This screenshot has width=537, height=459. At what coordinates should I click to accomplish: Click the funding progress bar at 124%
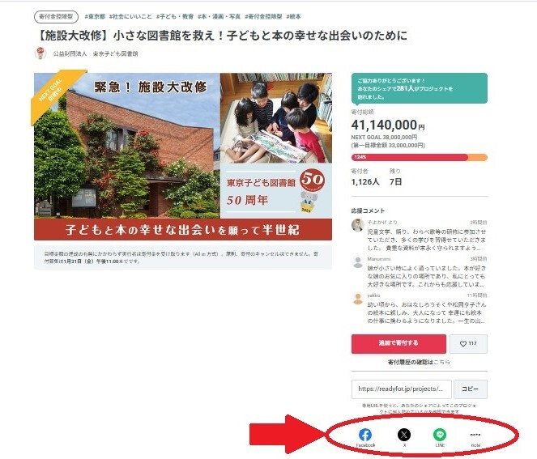point(420,157)
